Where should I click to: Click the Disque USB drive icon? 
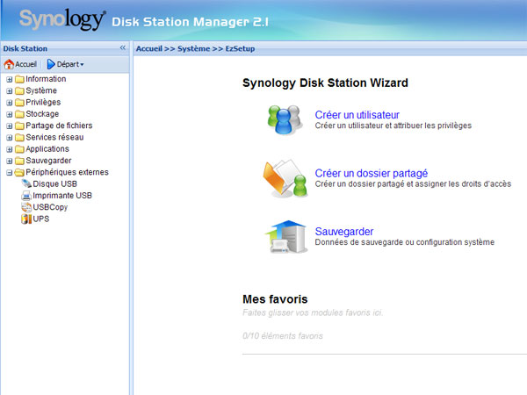click(x=26, y=183)
